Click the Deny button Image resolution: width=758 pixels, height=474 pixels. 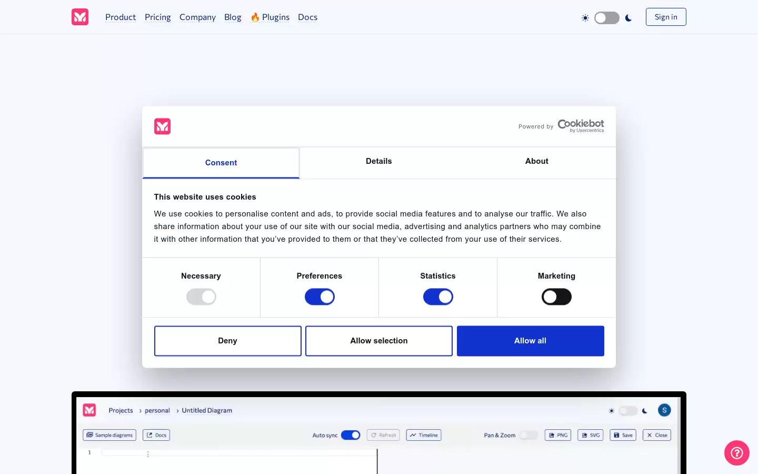228,341
